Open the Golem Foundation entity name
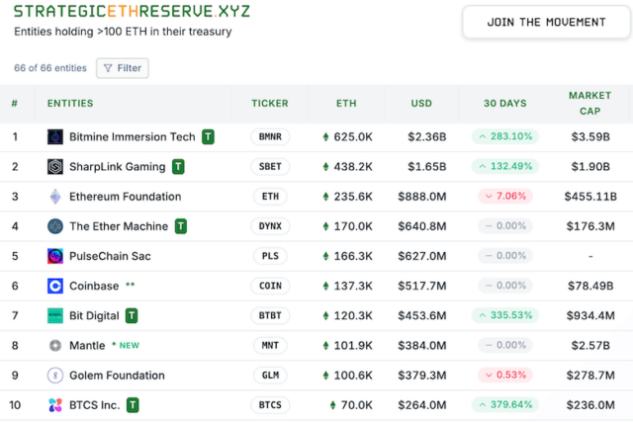Image resolution: width=633 pixels, height=422 pixels. pos(117,376)
